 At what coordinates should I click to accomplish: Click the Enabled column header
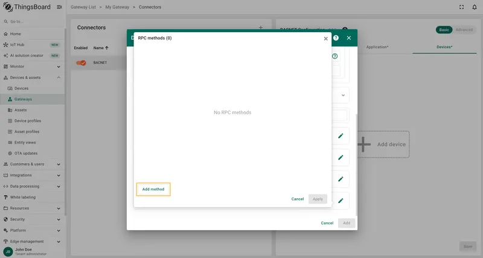point(81,48)
